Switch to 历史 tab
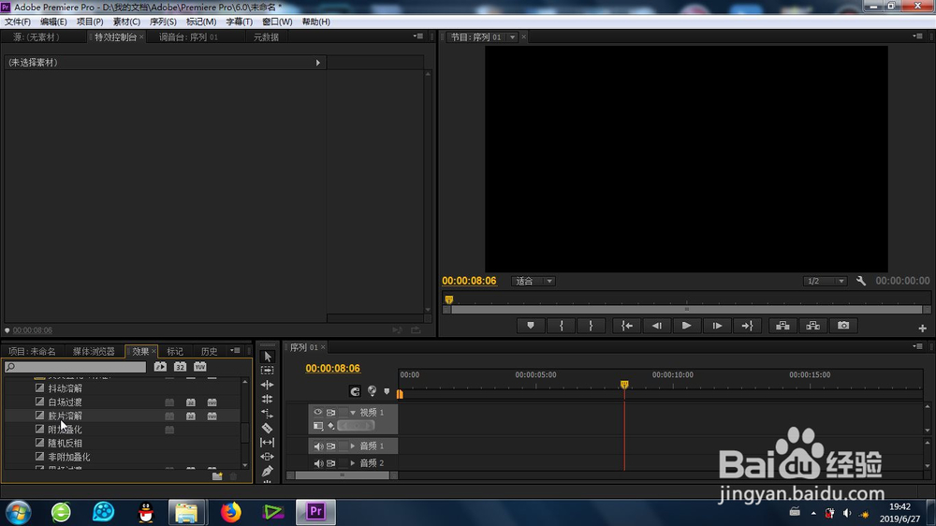 click(x=210, y=351)
